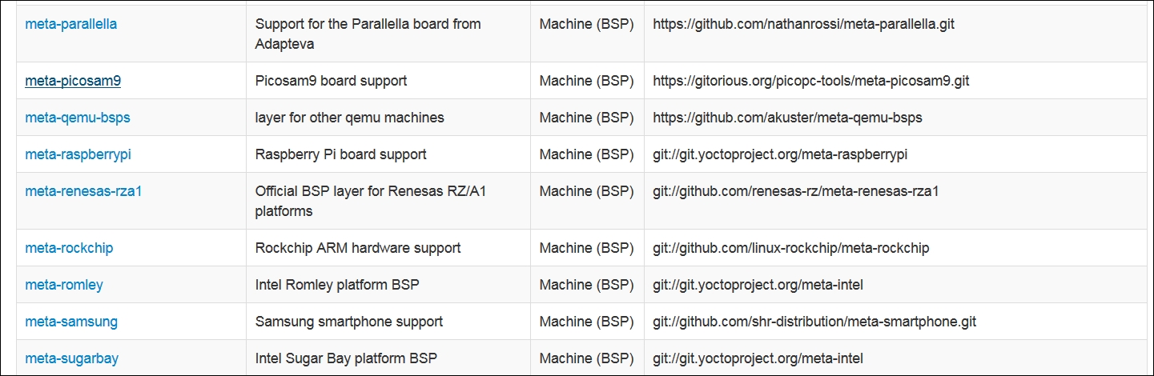Open the meta-picosam9 layer link
The image size is (1154, 376).
click(x=73, y=81)
